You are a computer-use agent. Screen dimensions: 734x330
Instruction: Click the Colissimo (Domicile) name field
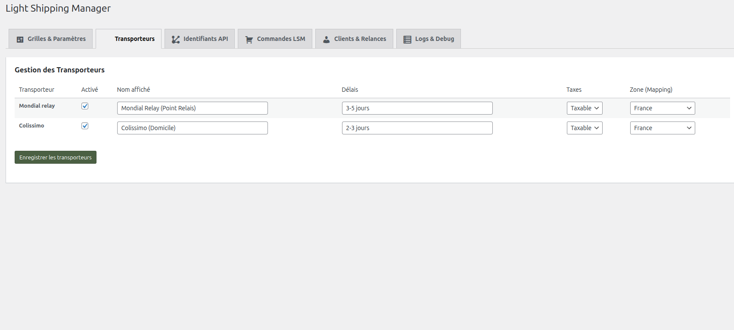(x=192, y=128)
